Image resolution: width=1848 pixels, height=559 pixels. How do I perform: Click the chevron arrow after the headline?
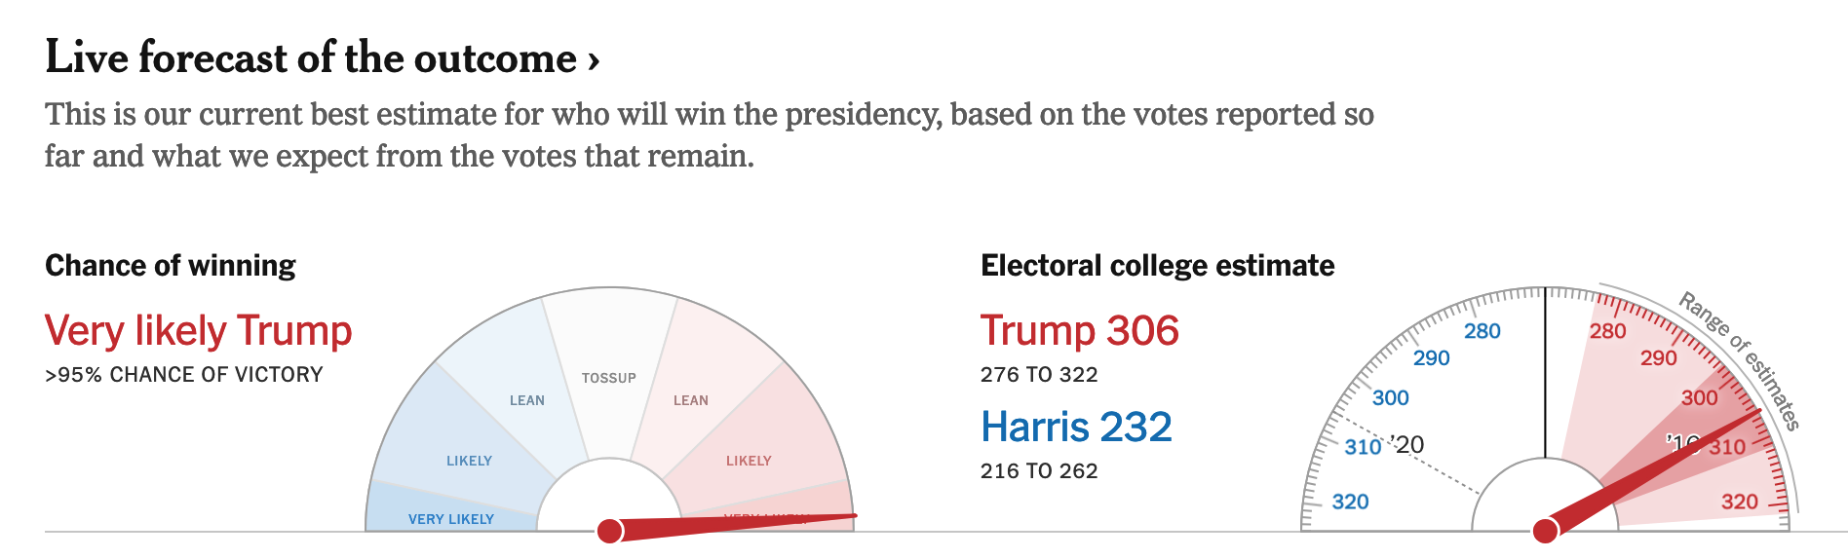(594, 61)
